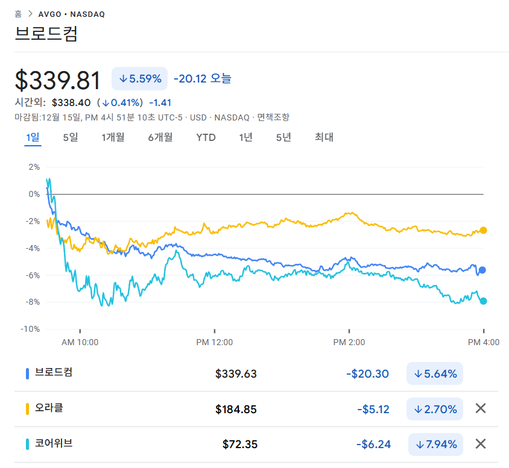Show the 최대 chart range

point(324,137)
